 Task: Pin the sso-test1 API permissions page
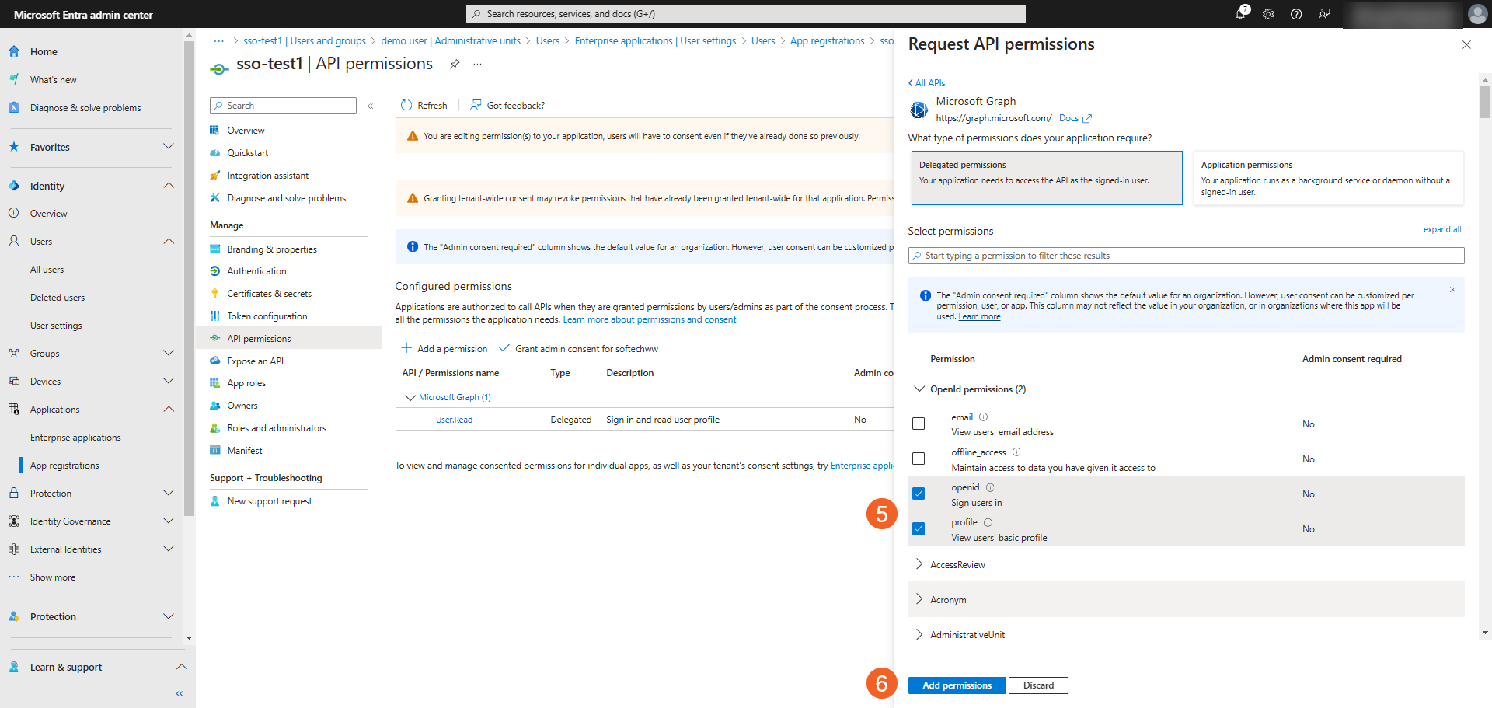coord(455,64)
